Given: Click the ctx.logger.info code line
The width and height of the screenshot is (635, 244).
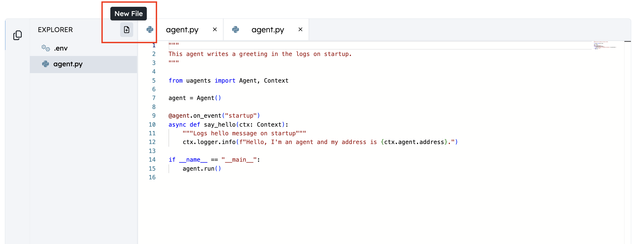Looking at the screenshot, I should tap(320, 142).
